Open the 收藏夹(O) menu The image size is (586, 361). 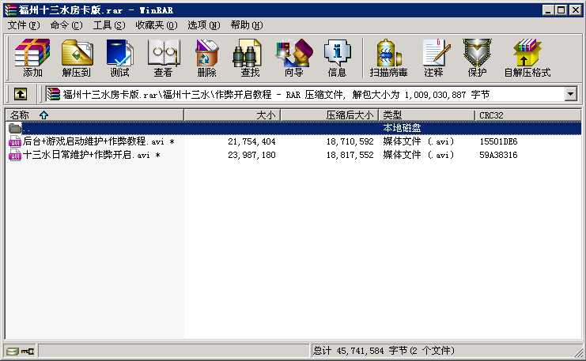click(x=157, y=25)
